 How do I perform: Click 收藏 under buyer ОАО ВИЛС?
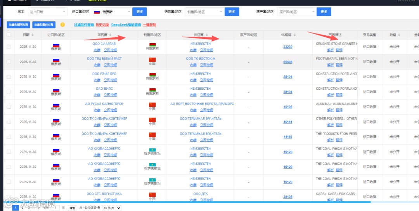point(97,95)
